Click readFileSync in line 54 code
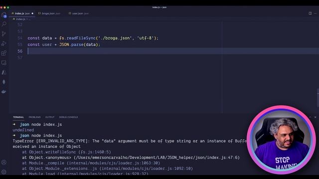This screenshot has width=319, height=179. pyautogui.click(x=81, y=38)
